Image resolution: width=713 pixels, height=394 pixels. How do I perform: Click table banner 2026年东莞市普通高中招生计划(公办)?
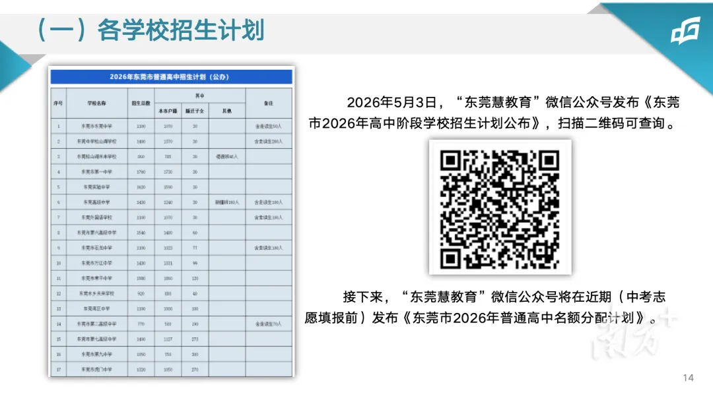[171, 76]
